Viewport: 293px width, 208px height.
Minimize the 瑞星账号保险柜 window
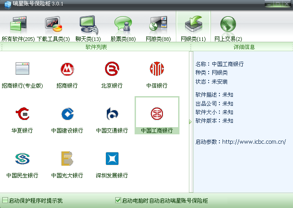[x=269, y=4]
